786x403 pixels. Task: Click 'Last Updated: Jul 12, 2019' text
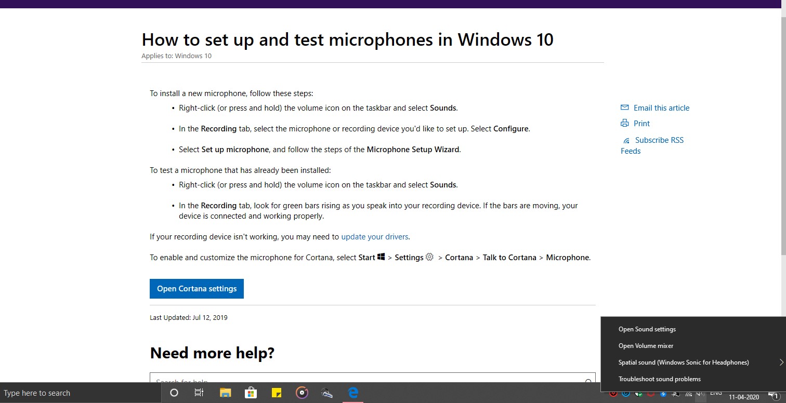point(188,318)
